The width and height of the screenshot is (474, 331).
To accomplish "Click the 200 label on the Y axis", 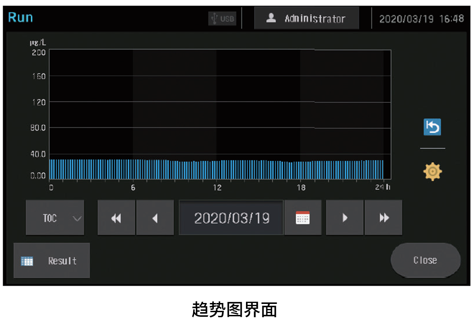I will tap(39, 52).
